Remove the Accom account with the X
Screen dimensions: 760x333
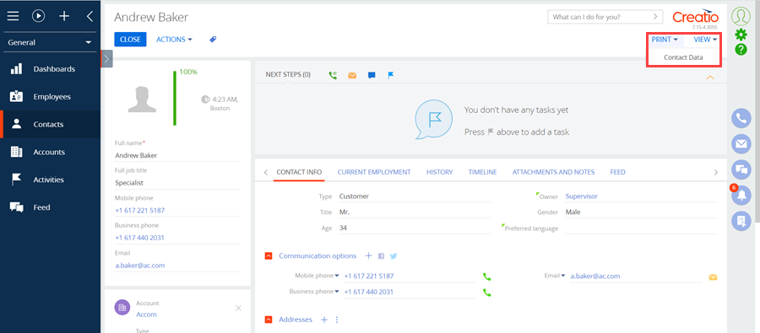coord(238,308)
